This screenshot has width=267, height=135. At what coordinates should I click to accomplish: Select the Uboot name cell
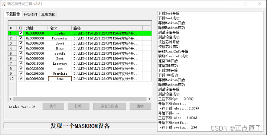point(60,43)
